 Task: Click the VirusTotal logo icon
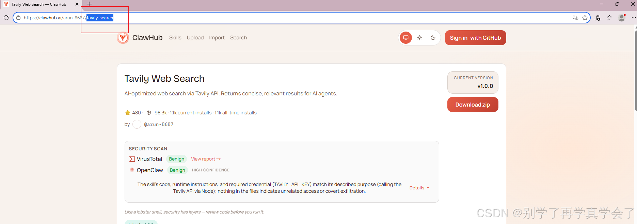tap(132, 159)
